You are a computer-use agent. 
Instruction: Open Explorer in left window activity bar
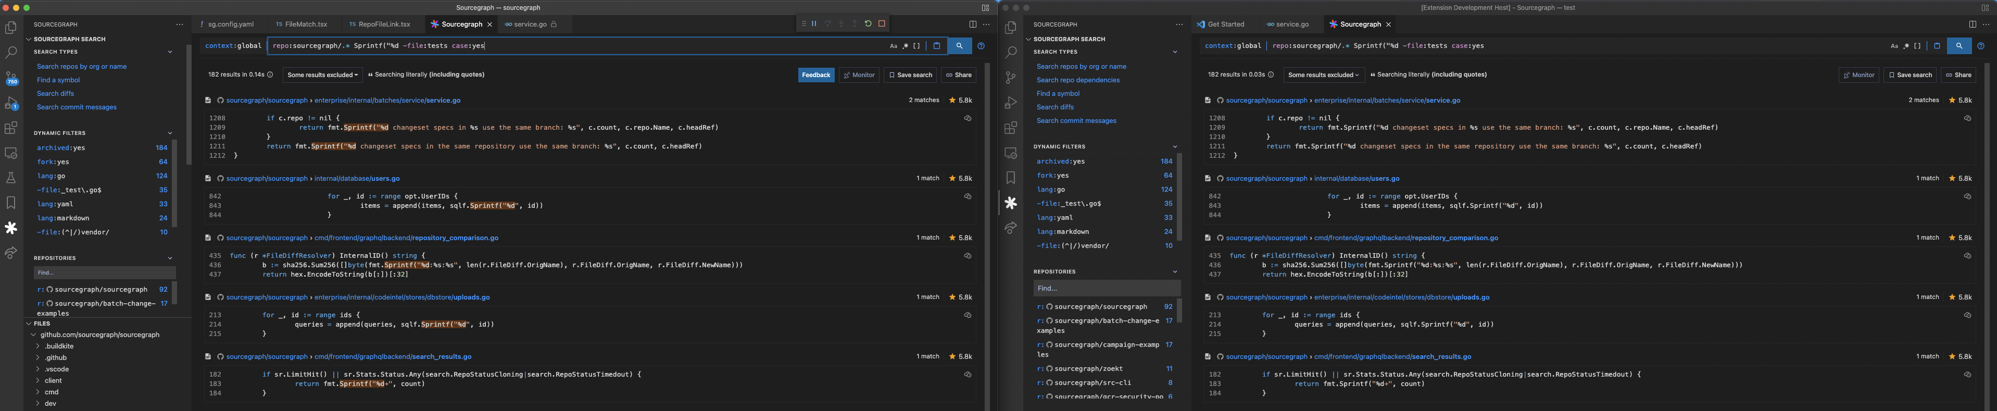coord(11,28)
